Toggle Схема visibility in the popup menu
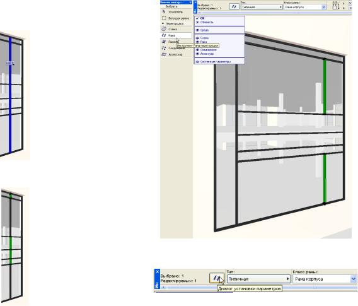The height and width of the screenshot is (306, 358). pos(219,38)
